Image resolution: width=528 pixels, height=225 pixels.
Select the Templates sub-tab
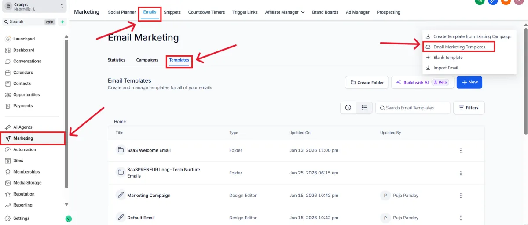[179, 60]
